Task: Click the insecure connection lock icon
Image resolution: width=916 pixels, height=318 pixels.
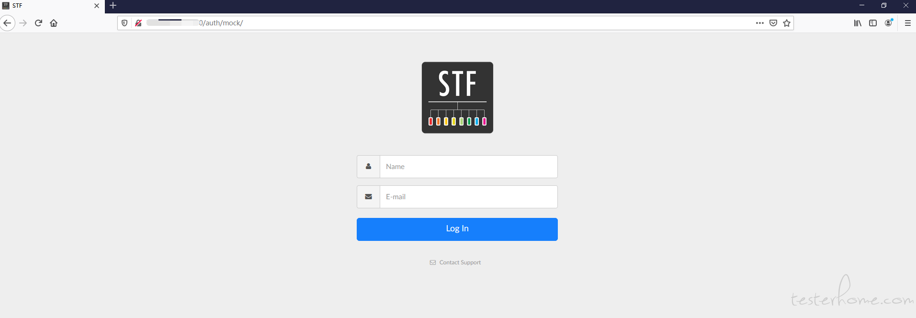Action: pos(138,23)
